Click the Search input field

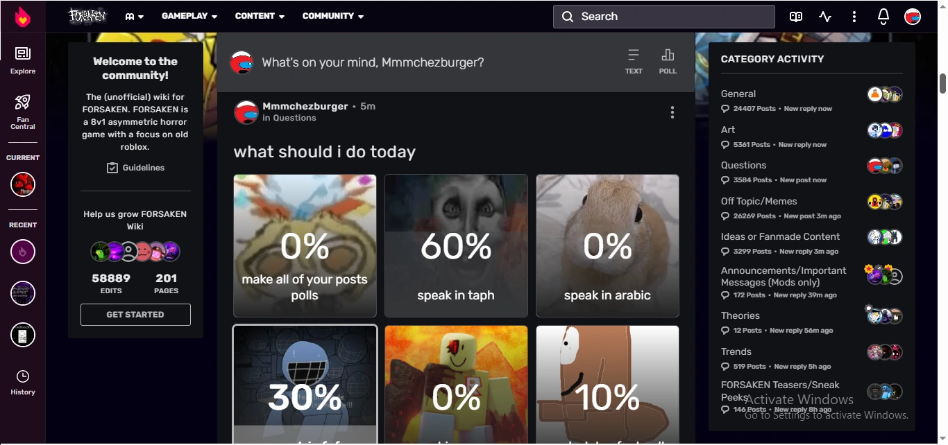click(664, 17)
